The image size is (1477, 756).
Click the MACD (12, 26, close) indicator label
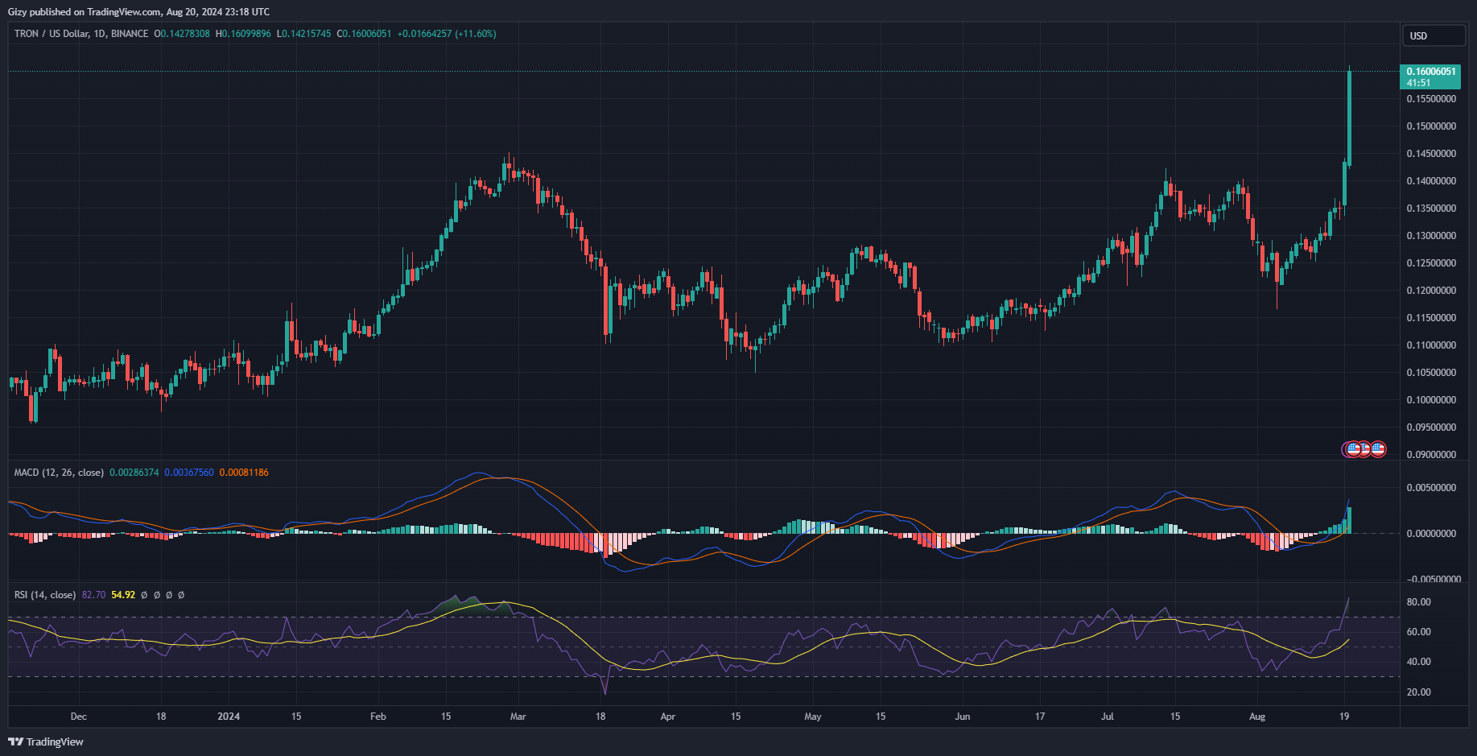point(59,473)
